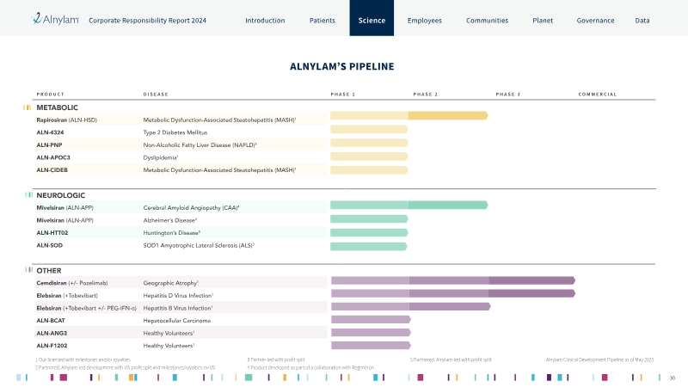The image size is (688, 387).
Task: Click footnote 3 Partner-led with profit split
Action: click(275, 359)
